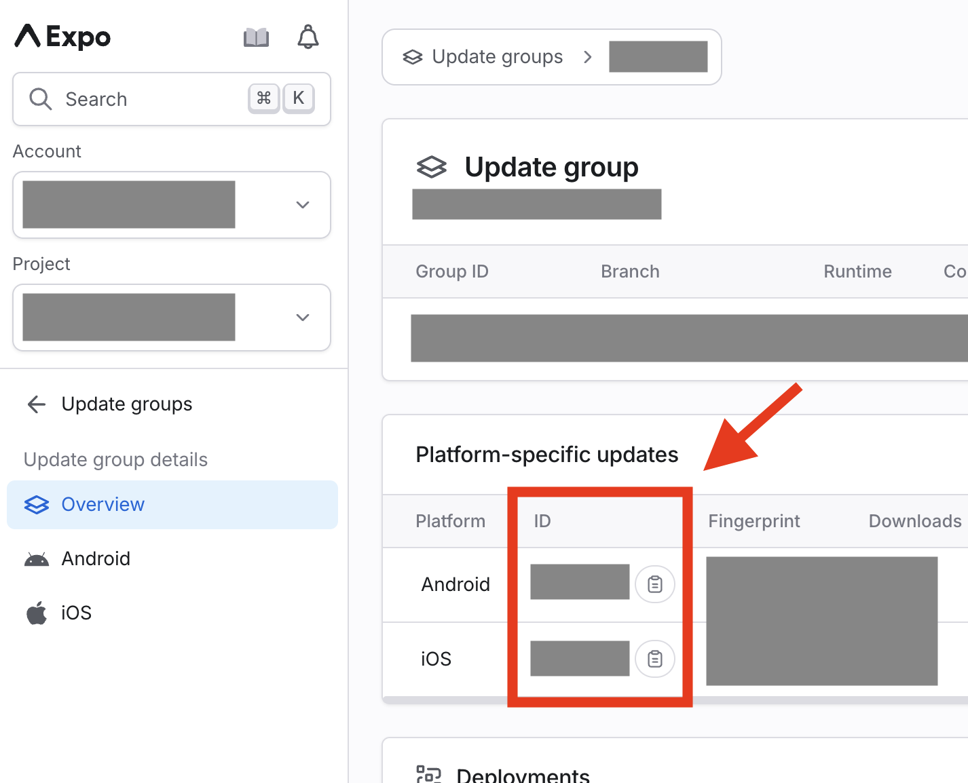The image size is (968, 783).
Task: Click the ID column header
Action: point(542,521)
